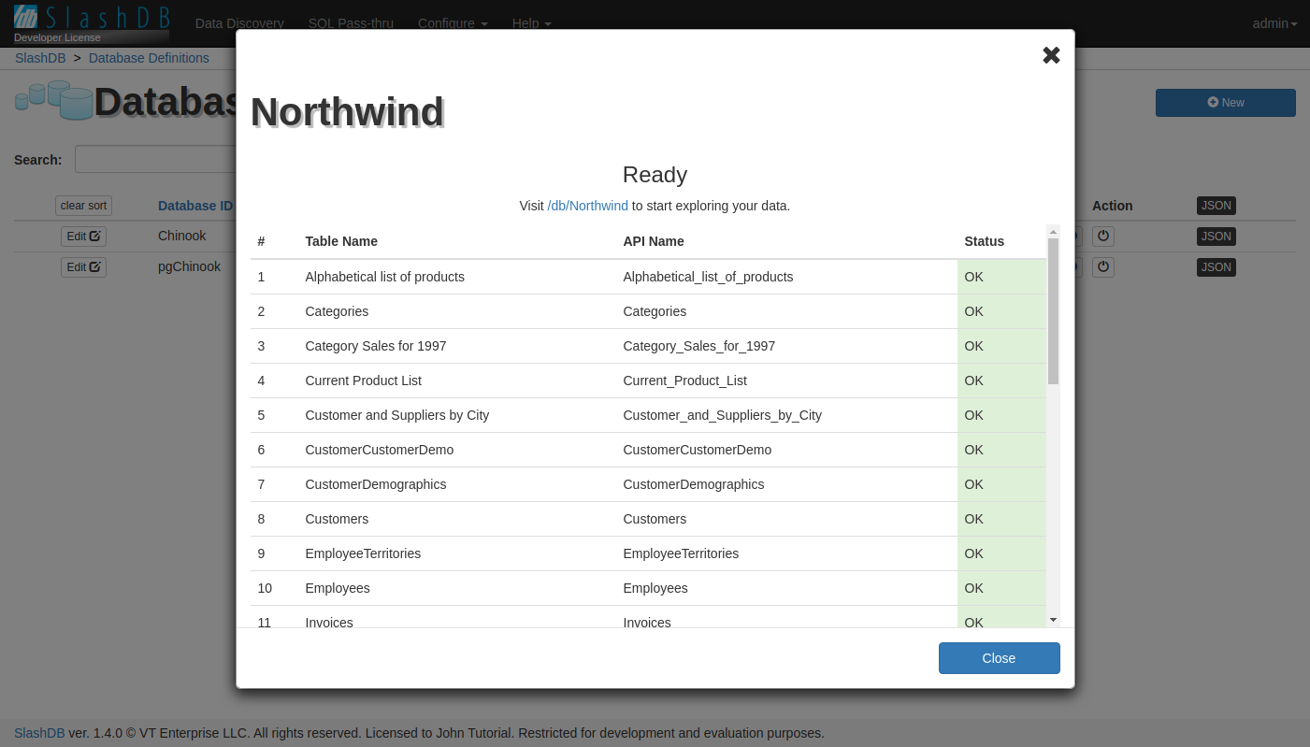Click API name 'Customer_and_Suppliers_by_City'
The image size is (1310, 747).
[x=722, y=415]
